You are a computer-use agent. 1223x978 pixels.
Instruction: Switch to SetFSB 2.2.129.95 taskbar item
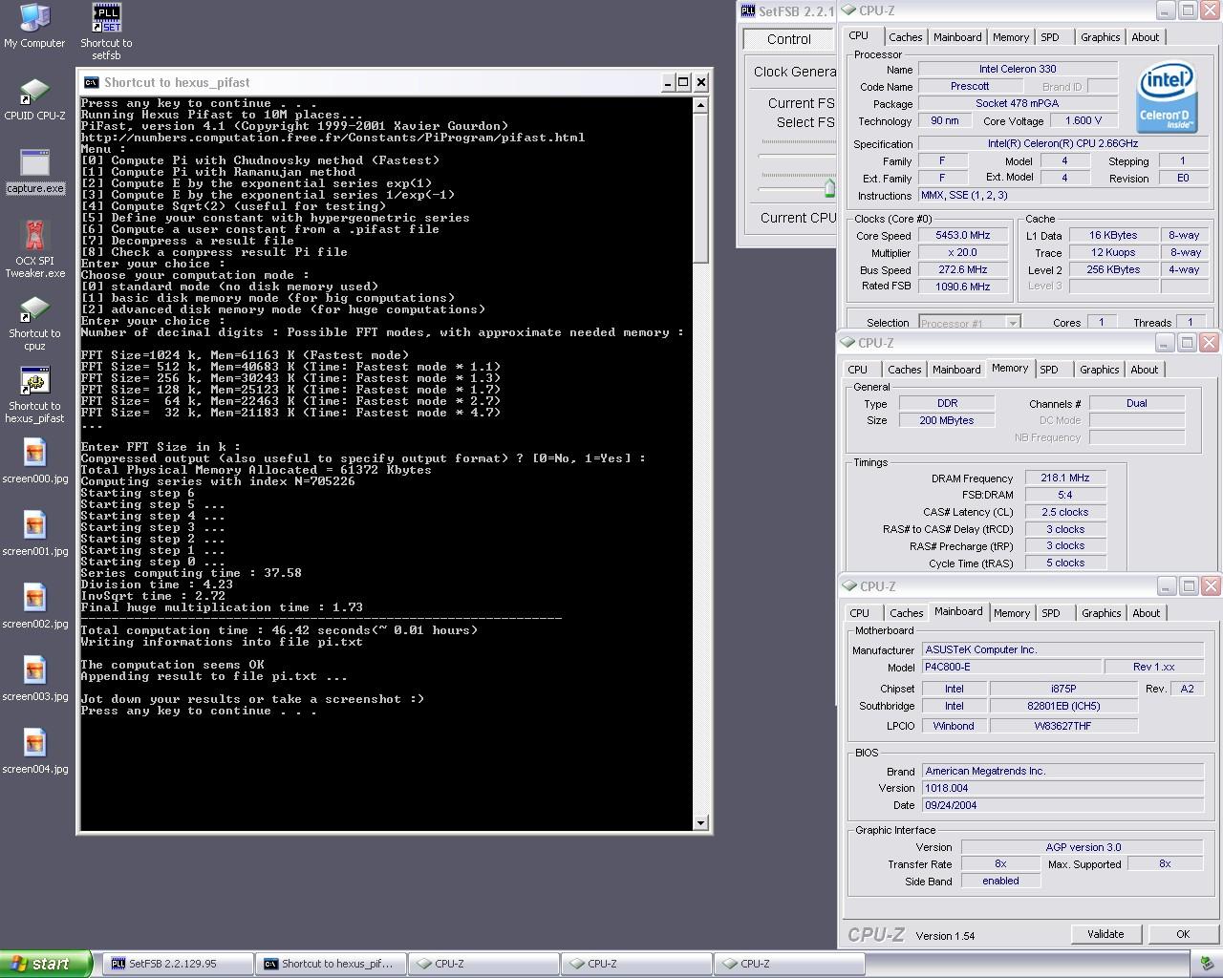(x=177, y=964)
